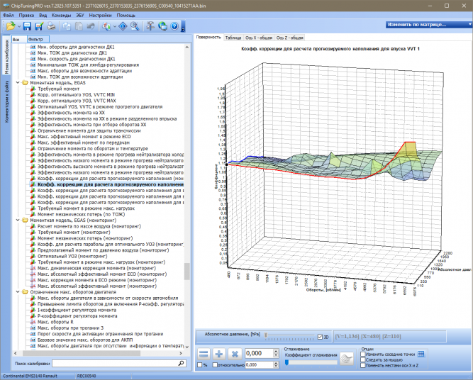Image resolution: width=473 pixels, height=380 pixels.
Task: Click the save-with-pencil toolbar icon
Action: pyautogui.click(x=39, y=26)
